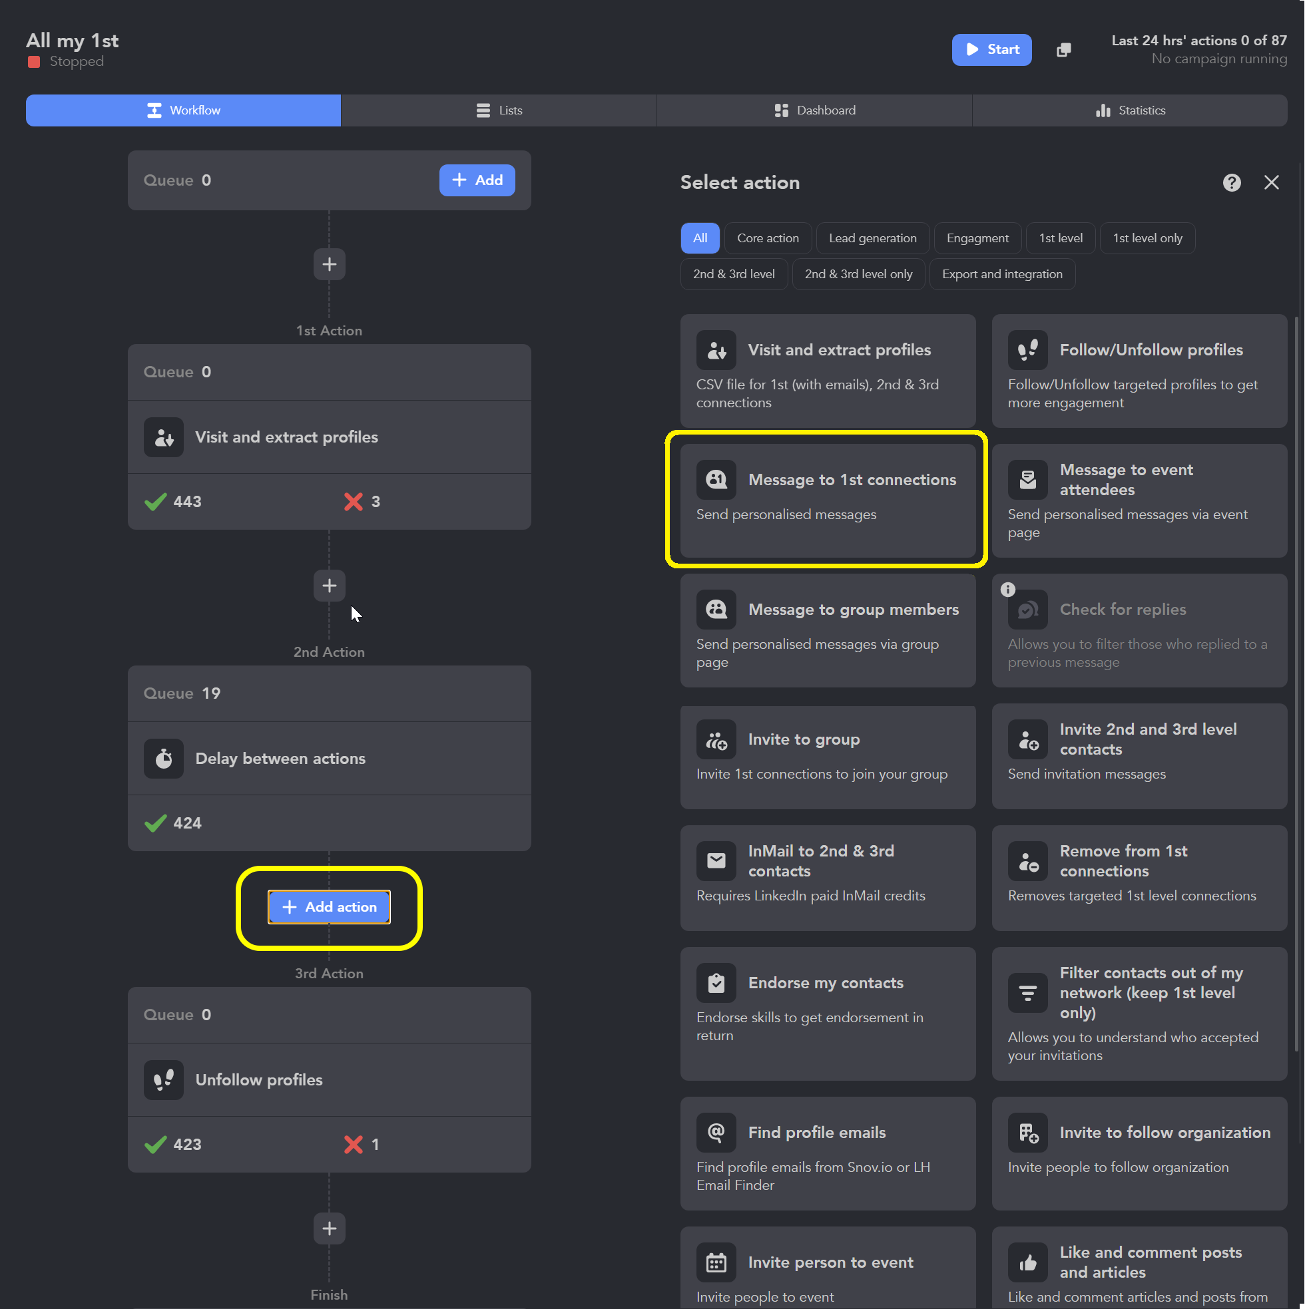Viewport: 1305px width, 1309px height.
Task: Click the 'Stopped' campaign status
Action: (x=66, y=62)
